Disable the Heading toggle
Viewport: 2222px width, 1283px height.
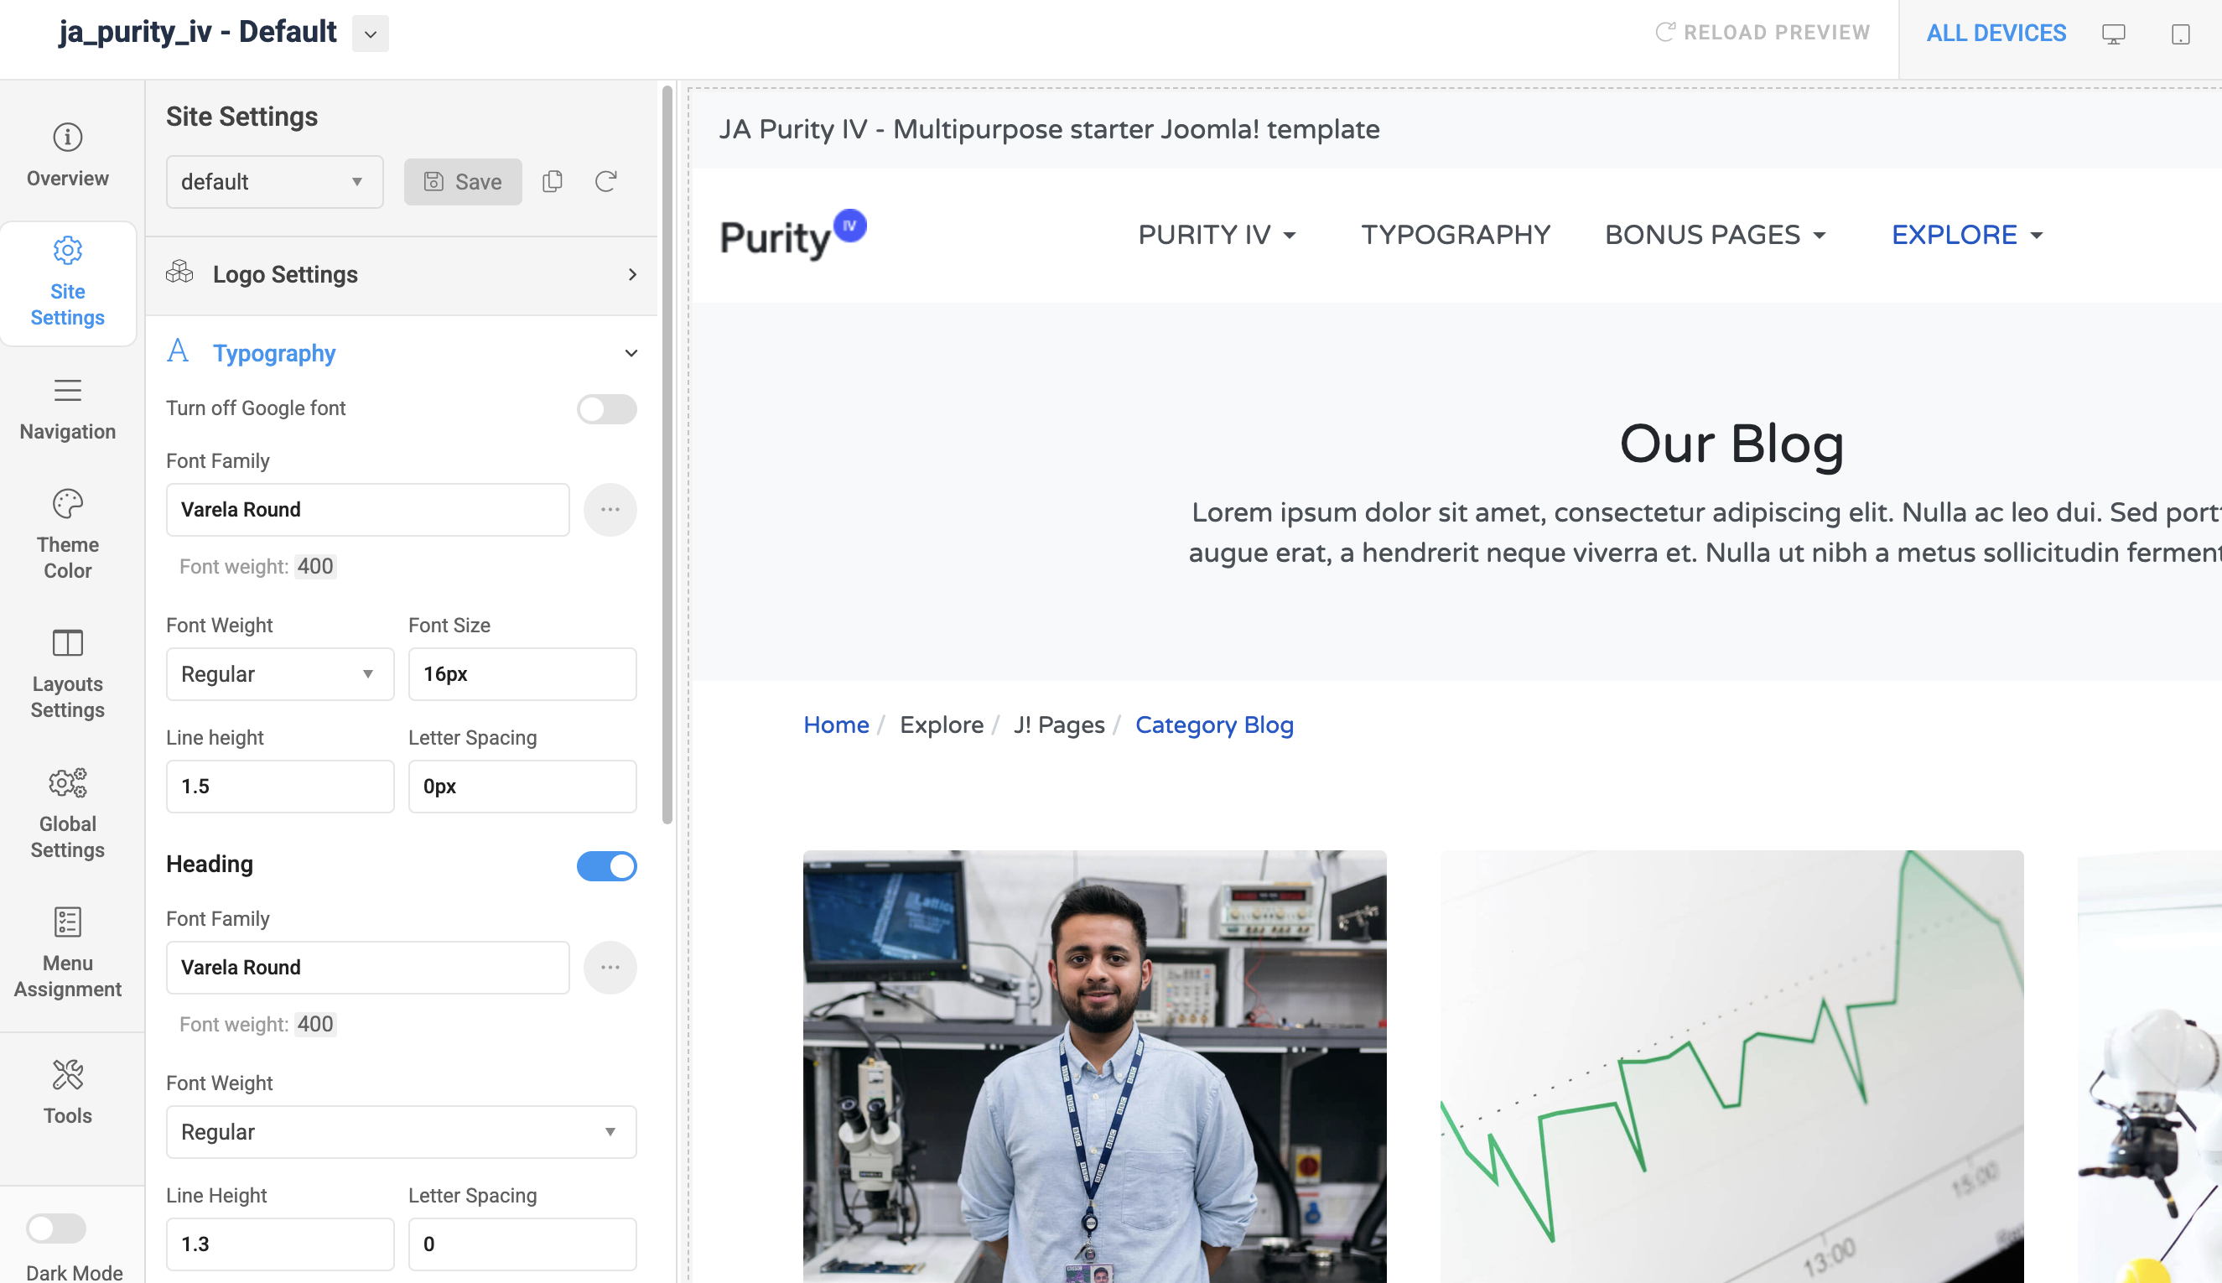(606, 865)
